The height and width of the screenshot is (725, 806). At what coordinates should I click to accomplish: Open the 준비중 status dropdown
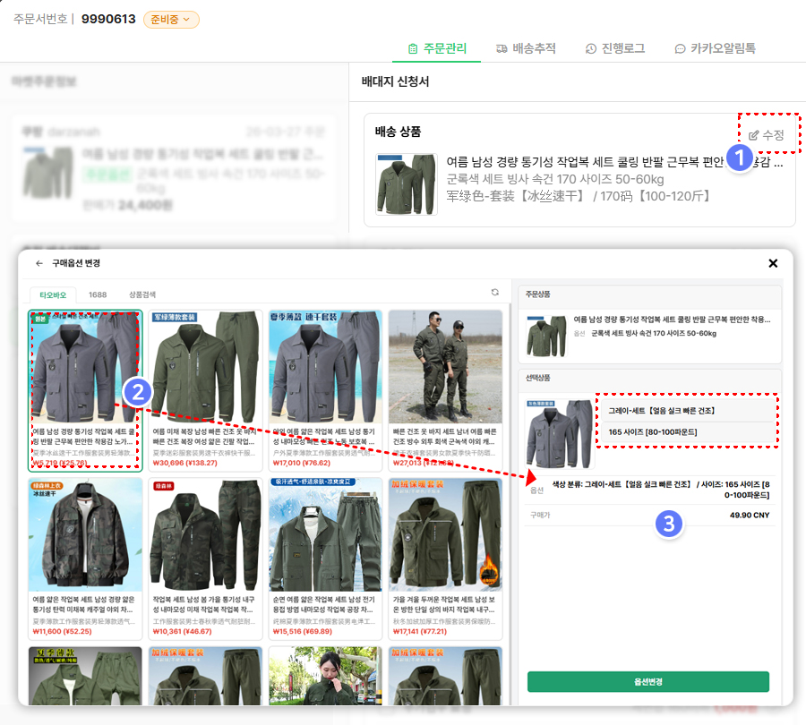click(x=171, y=20)
